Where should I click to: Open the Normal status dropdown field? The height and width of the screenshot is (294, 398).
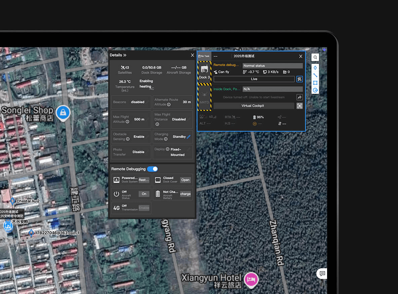[273, 66]
